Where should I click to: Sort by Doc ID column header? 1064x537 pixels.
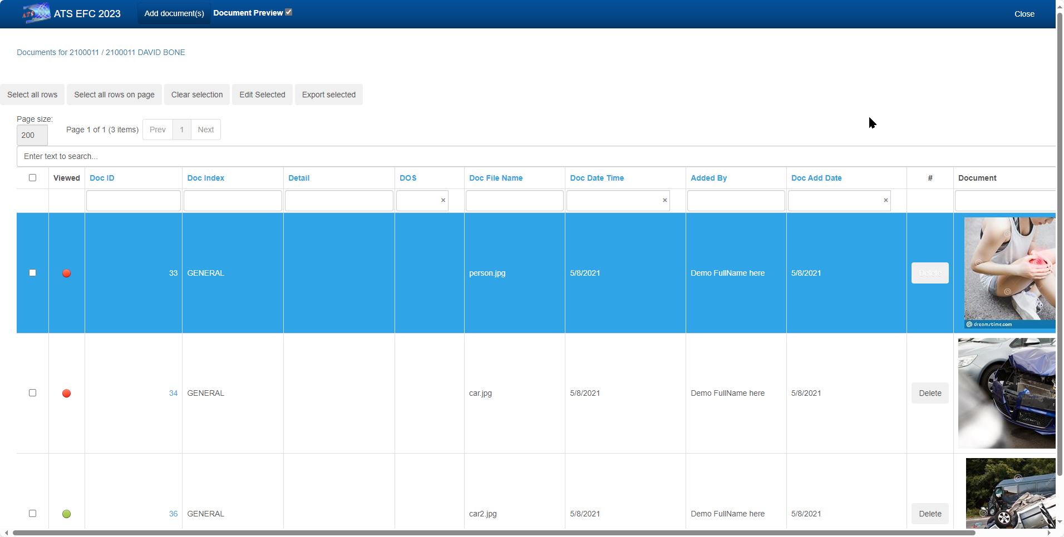[x=102, y=178]
